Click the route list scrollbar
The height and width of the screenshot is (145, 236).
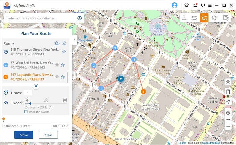[x=67, y=77]
